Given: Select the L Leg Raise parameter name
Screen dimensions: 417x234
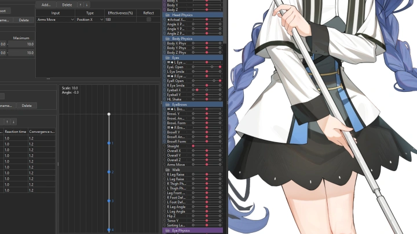Looking at the screenshot, I should [175, 179].
